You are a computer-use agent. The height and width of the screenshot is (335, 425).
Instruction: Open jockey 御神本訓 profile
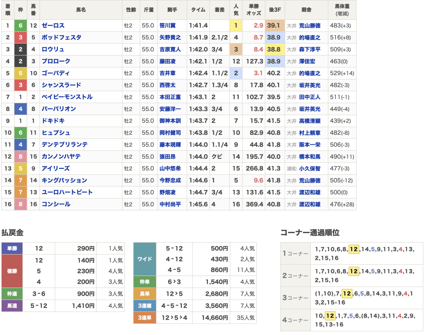[170, 121]
